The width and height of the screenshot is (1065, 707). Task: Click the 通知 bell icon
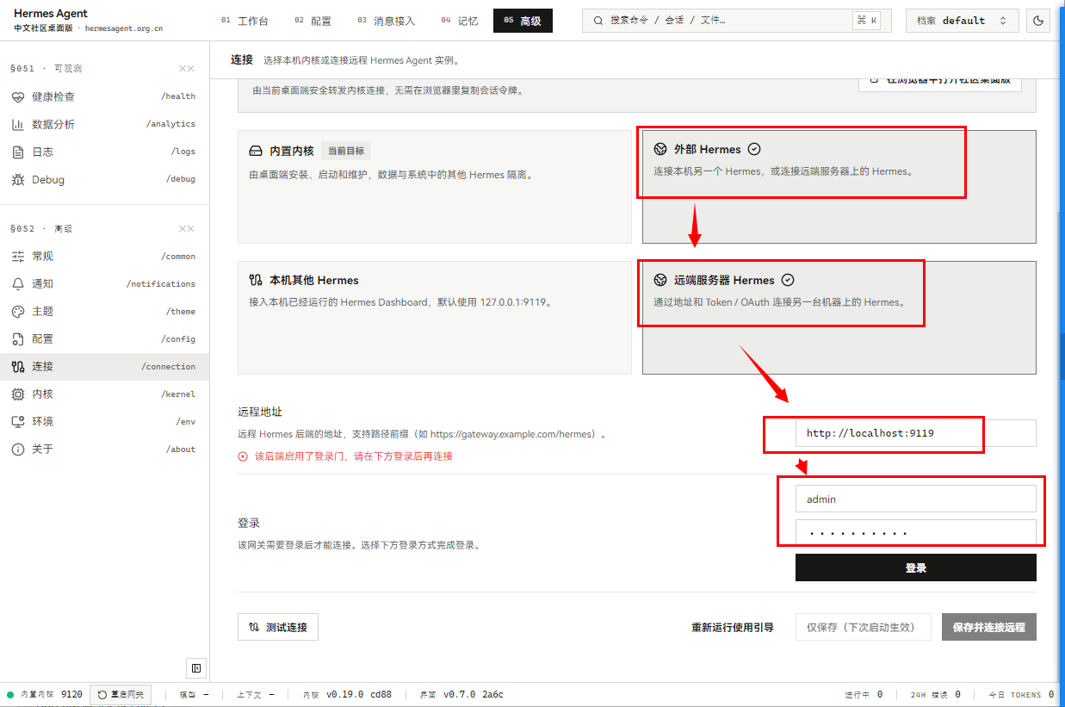18,284
